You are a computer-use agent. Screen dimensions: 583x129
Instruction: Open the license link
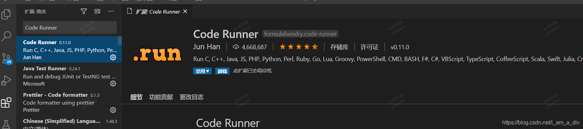[370, 47]
